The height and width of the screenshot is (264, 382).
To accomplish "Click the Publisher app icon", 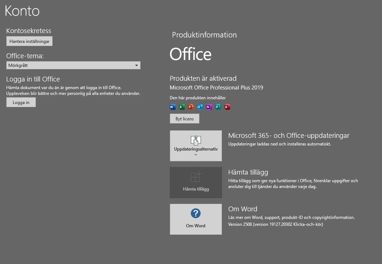I will click(218, 107).
